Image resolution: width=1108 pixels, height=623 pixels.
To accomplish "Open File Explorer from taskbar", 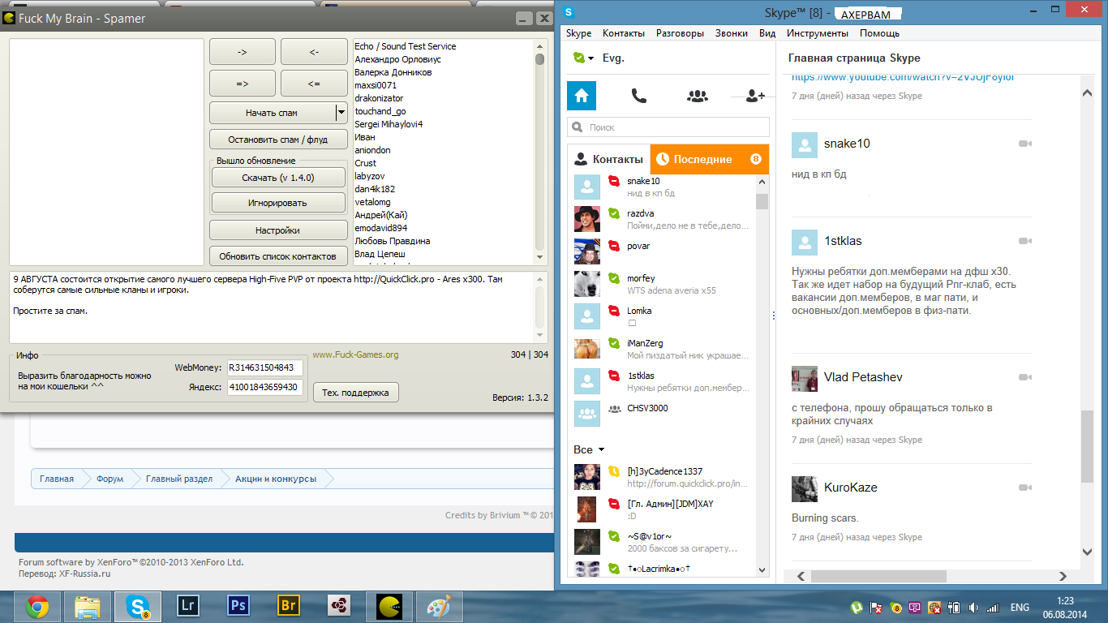I will [87, 606].
